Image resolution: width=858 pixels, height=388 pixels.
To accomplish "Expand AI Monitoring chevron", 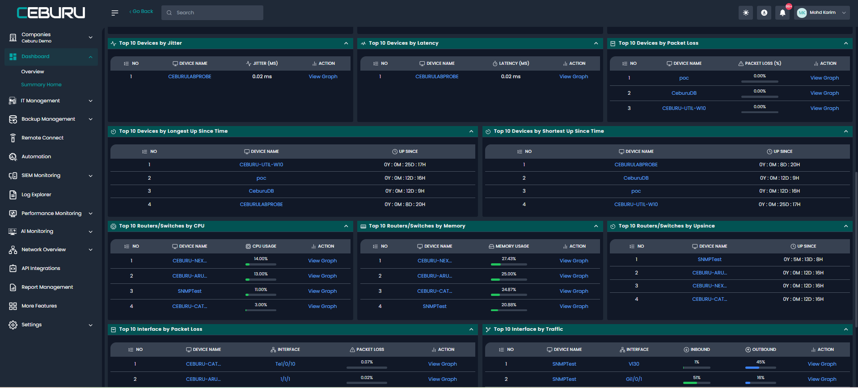I will [x=91, y=232].
